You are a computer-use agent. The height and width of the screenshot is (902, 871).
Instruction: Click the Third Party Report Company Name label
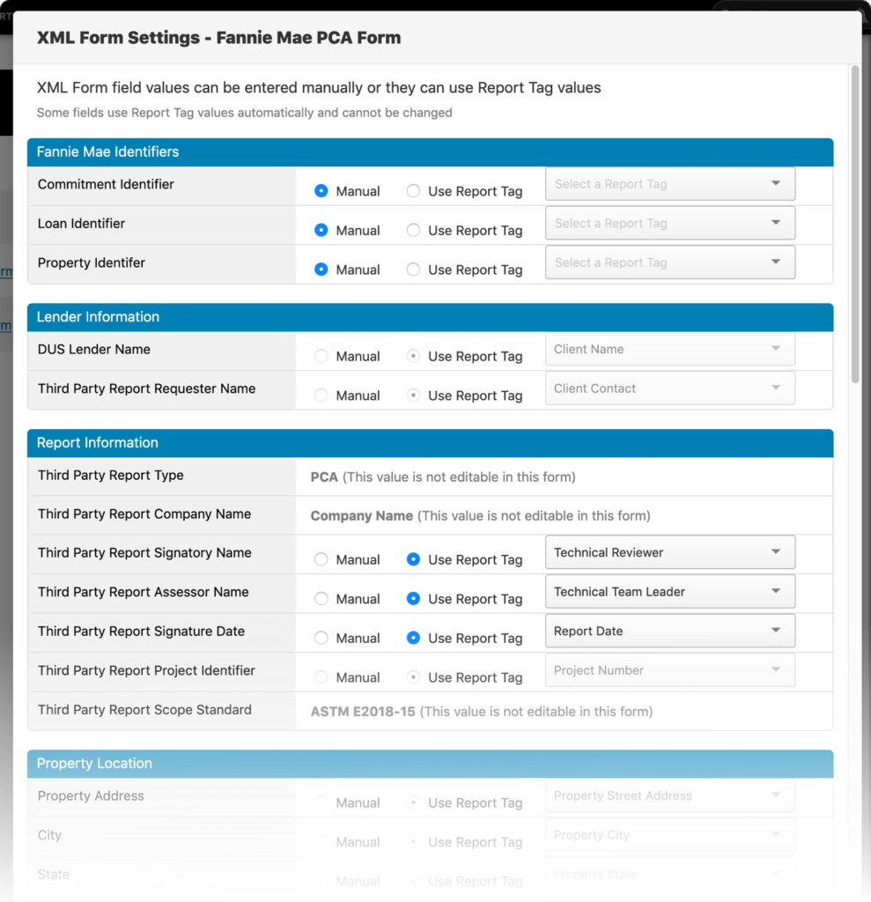point(144,514)
